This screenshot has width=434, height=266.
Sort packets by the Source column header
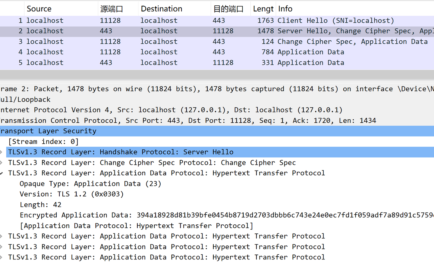tap(39, 8)
